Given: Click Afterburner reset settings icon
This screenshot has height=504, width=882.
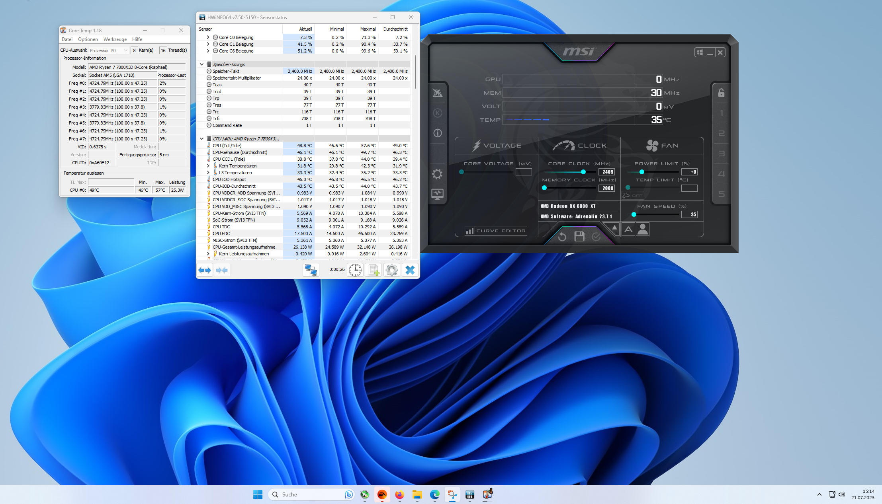Looking at the screenshot, I should click(x=562, y=237).
